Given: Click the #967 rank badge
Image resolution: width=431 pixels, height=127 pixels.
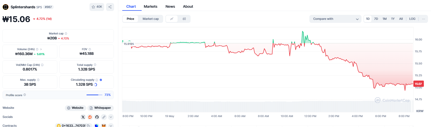Looking at the screenshot, I should point(48,7).
